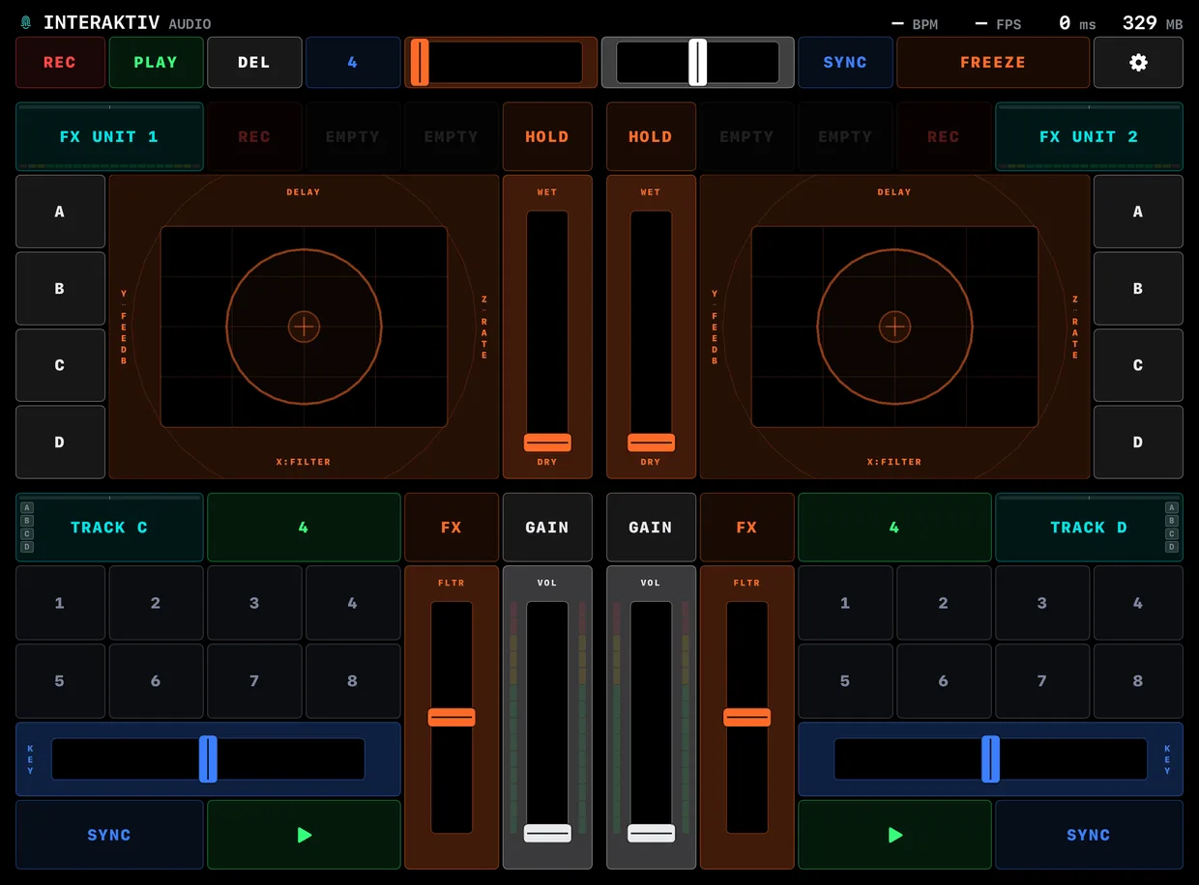The image size is (1199, 885).
Task: Click the second EMPTY slot in FX Unit 1
Action: tap(452, 137)
